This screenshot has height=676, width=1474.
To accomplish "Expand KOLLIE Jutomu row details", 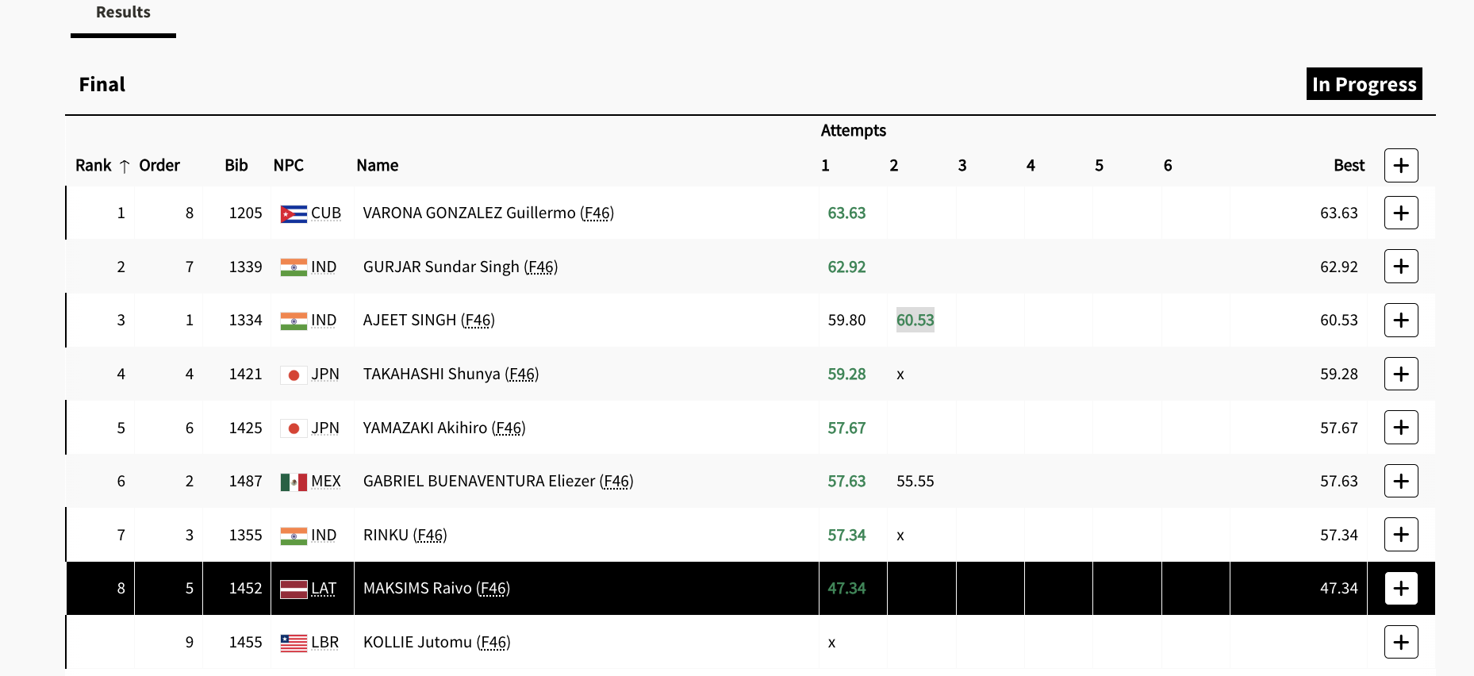I will 1400,642.
